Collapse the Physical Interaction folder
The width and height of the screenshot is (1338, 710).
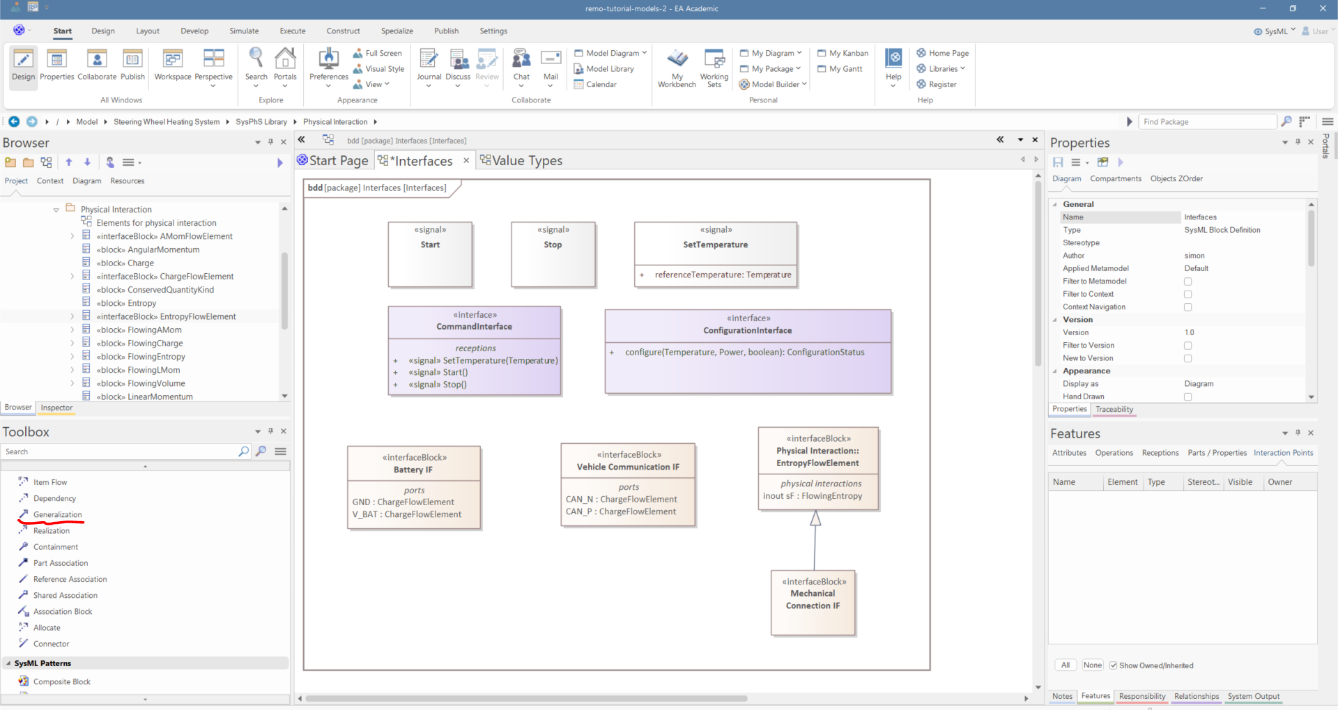point(56,210)
